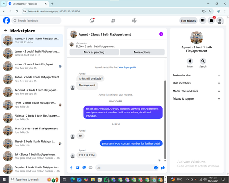The height and width of the screenshot is (183, 229).
Task: Click the Find friends button
Action: (188, 21)
